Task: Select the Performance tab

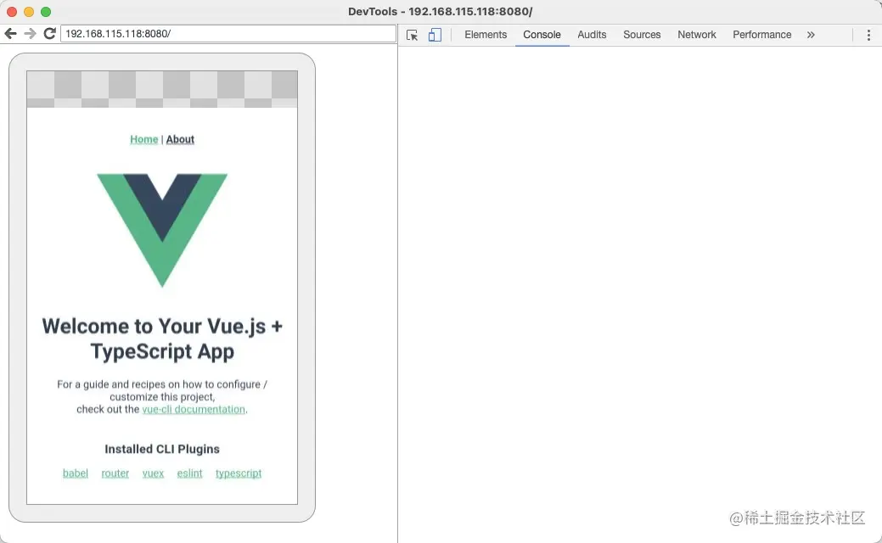Action: [x=761, y=35]
